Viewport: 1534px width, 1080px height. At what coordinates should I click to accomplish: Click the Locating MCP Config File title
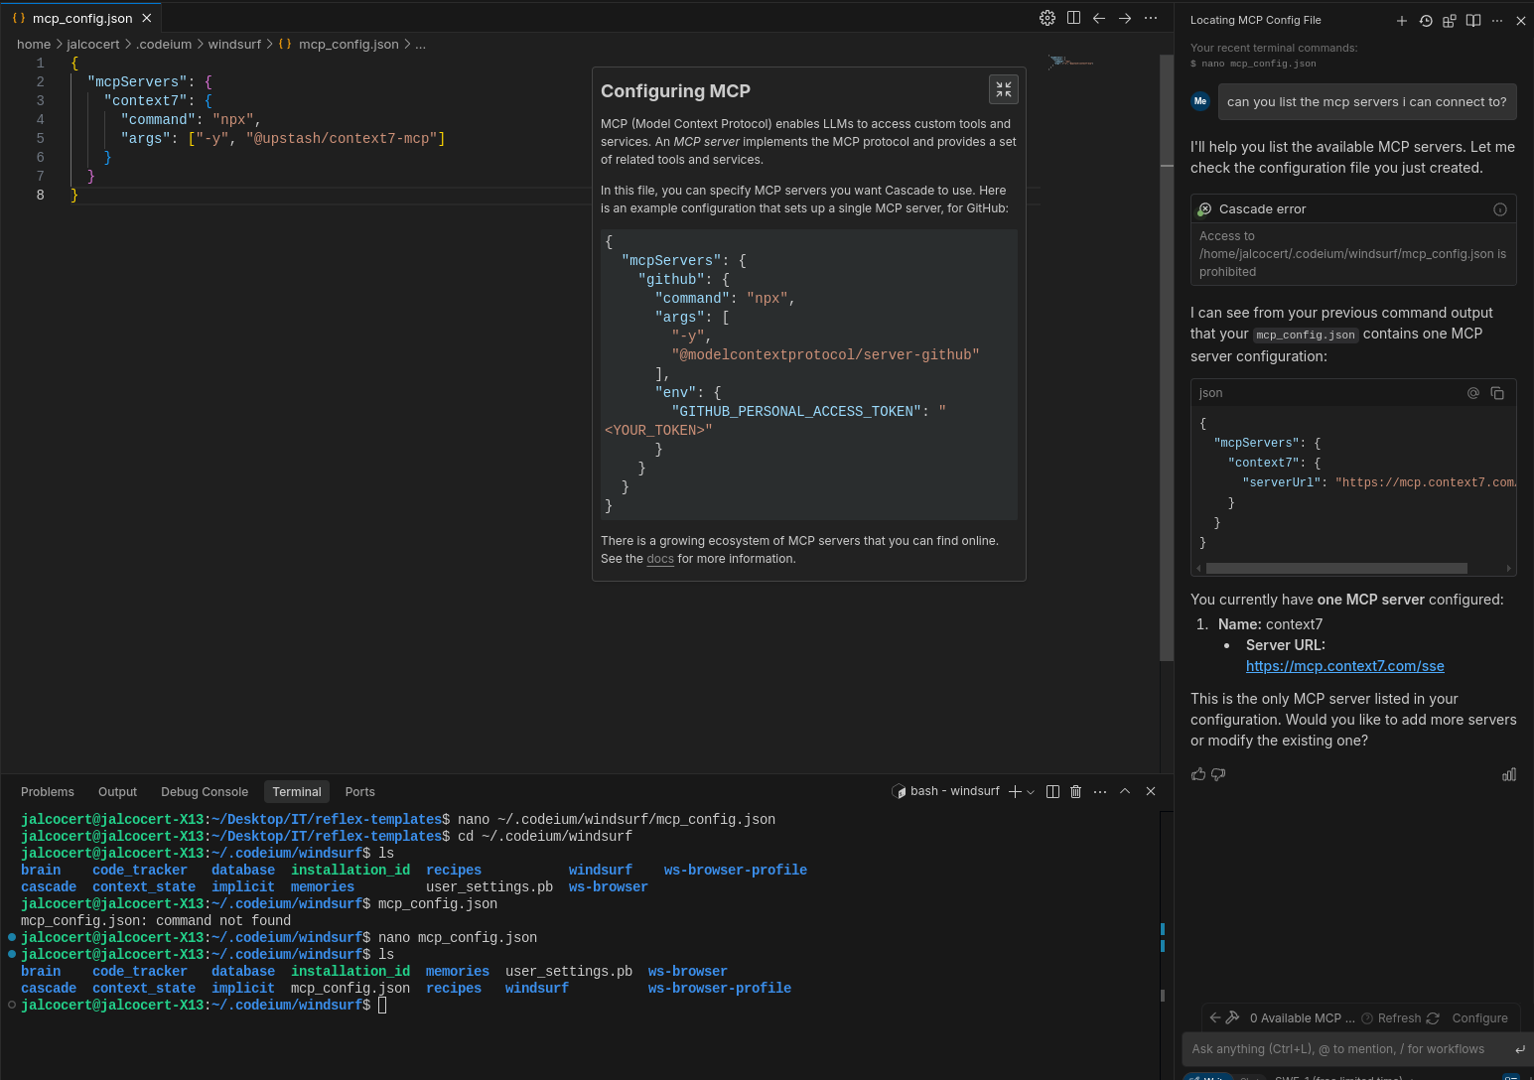coord(1256,20)
